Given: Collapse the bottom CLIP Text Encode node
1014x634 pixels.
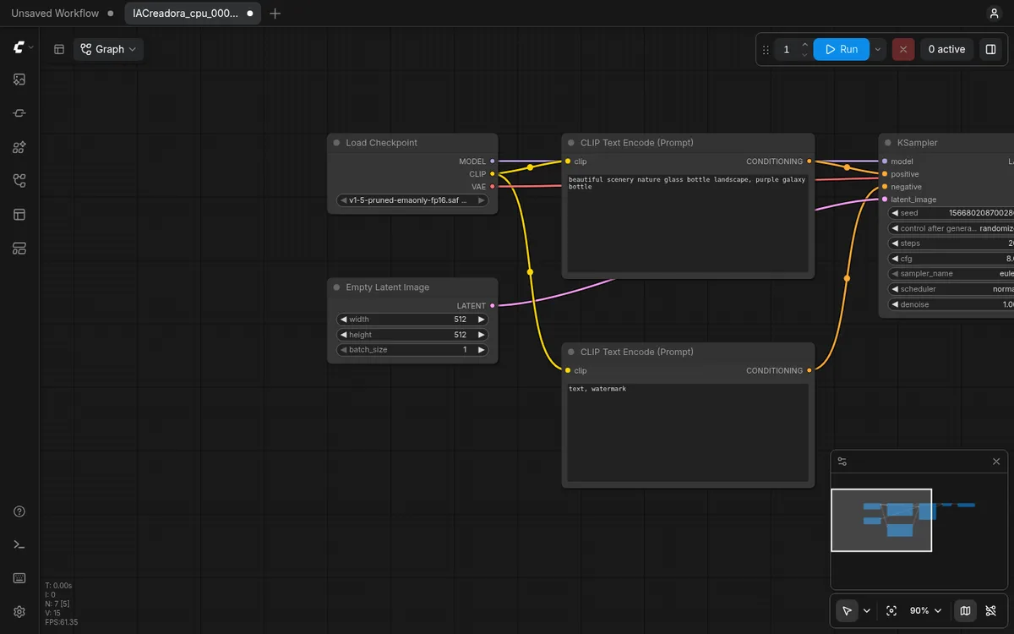Looking at the screenshot, I should tap(571, 352).
